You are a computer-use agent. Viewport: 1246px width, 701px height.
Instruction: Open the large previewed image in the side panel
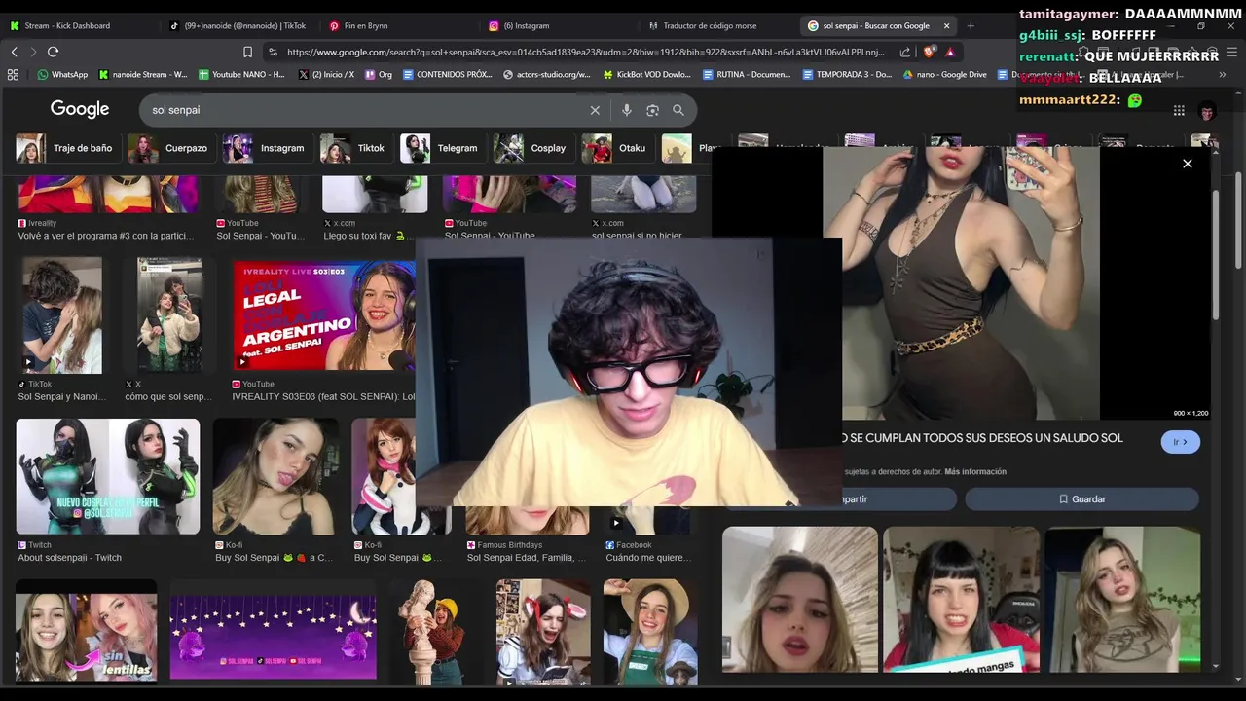(x=961, y=283)
